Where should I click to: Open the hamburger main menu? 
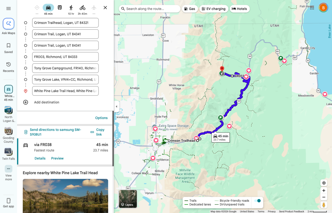tap(8, 8)
